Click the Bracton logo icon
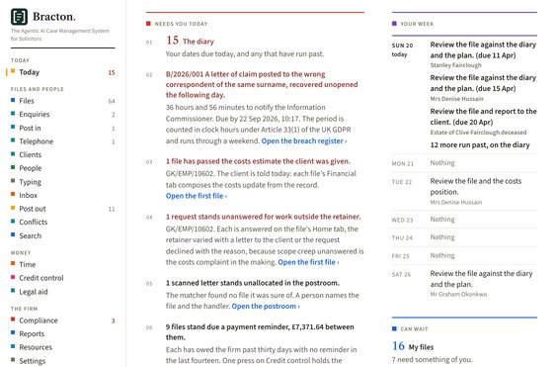The width and height of the screenshot is (557, 367). [x=19, y=17]
